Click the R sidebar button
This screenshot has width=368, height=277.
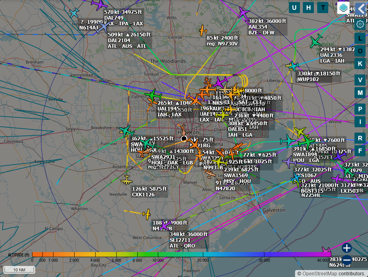[x=359, y=138]
